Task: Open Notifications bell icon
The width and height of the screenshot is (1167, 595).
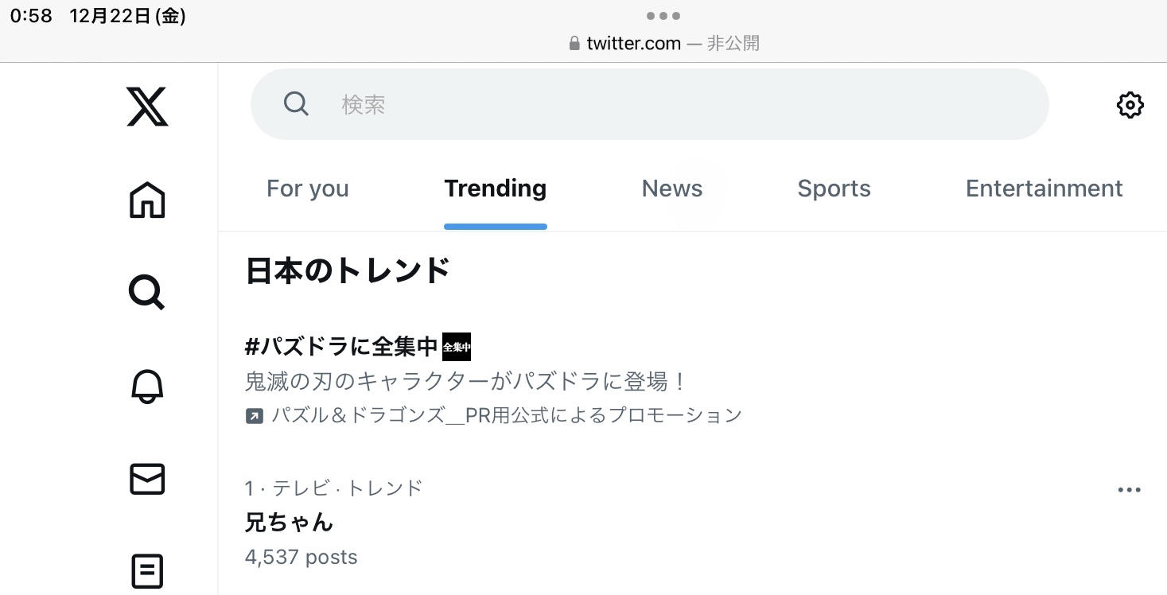Action: pyautogui.click(x=147, y=387)
